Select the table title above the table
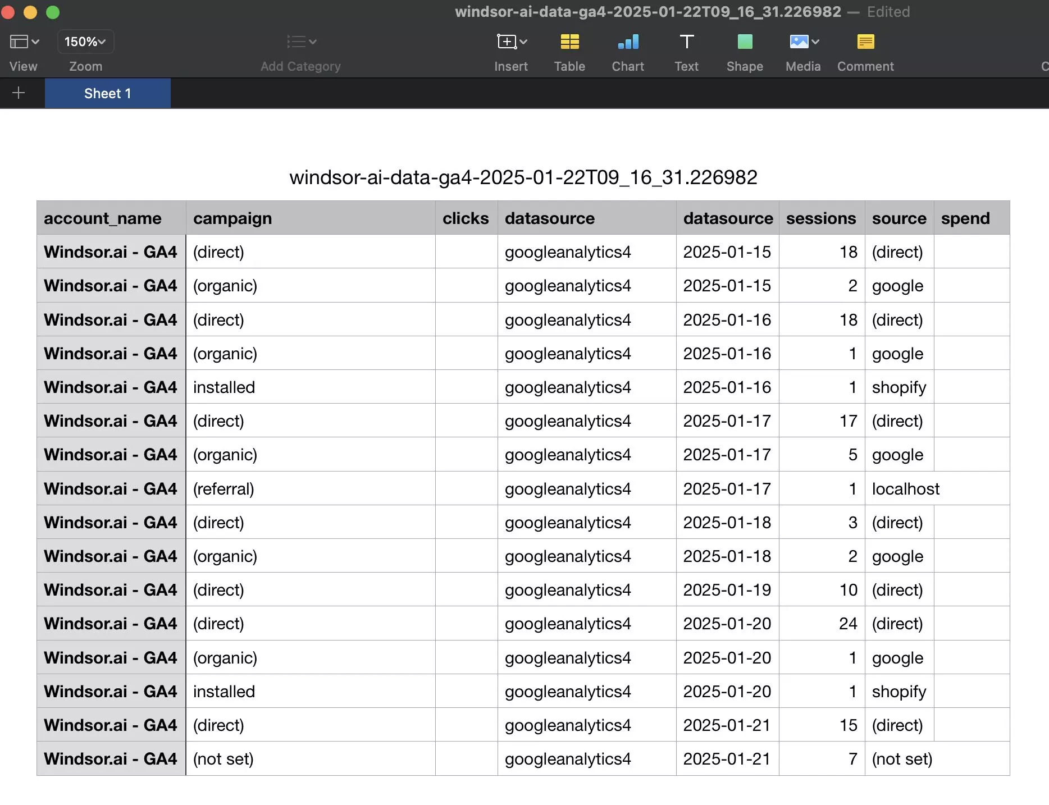The height and width of the screenshot is (805, 1049). [x=523, y=177]
